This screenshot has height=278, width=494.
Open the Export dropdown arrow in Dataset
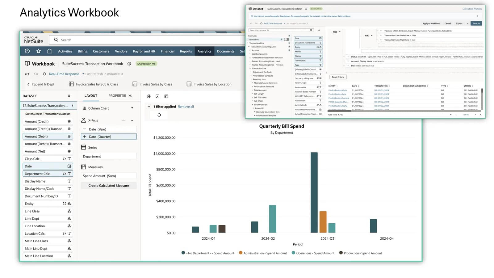(467, 23)
